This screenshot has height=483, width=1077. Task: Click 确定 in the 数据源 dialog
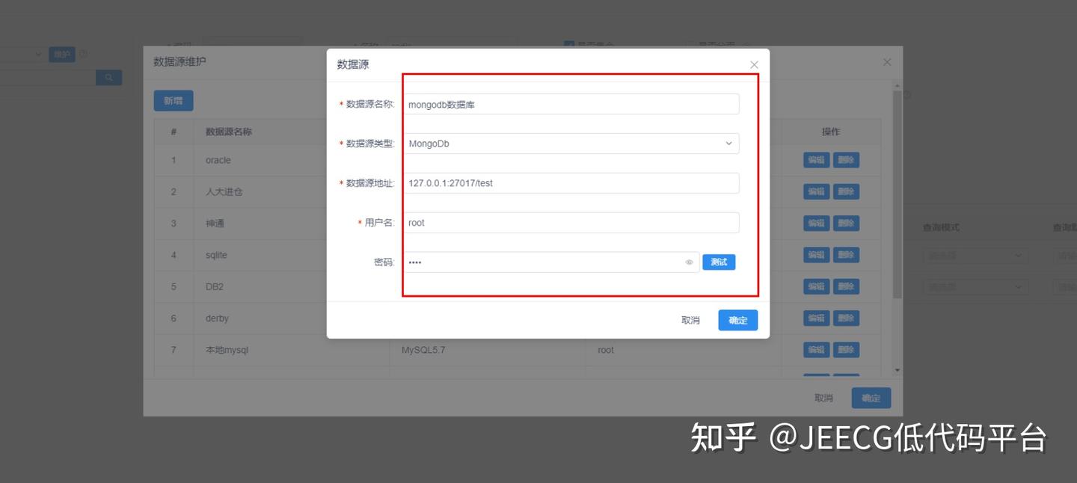pos(738,320)
